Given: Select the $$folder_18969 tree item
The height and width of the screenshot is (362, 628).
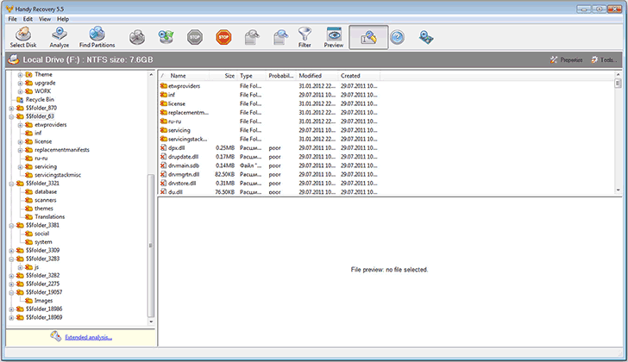Looking at the screenshot, I should click(x=44, y=317).
